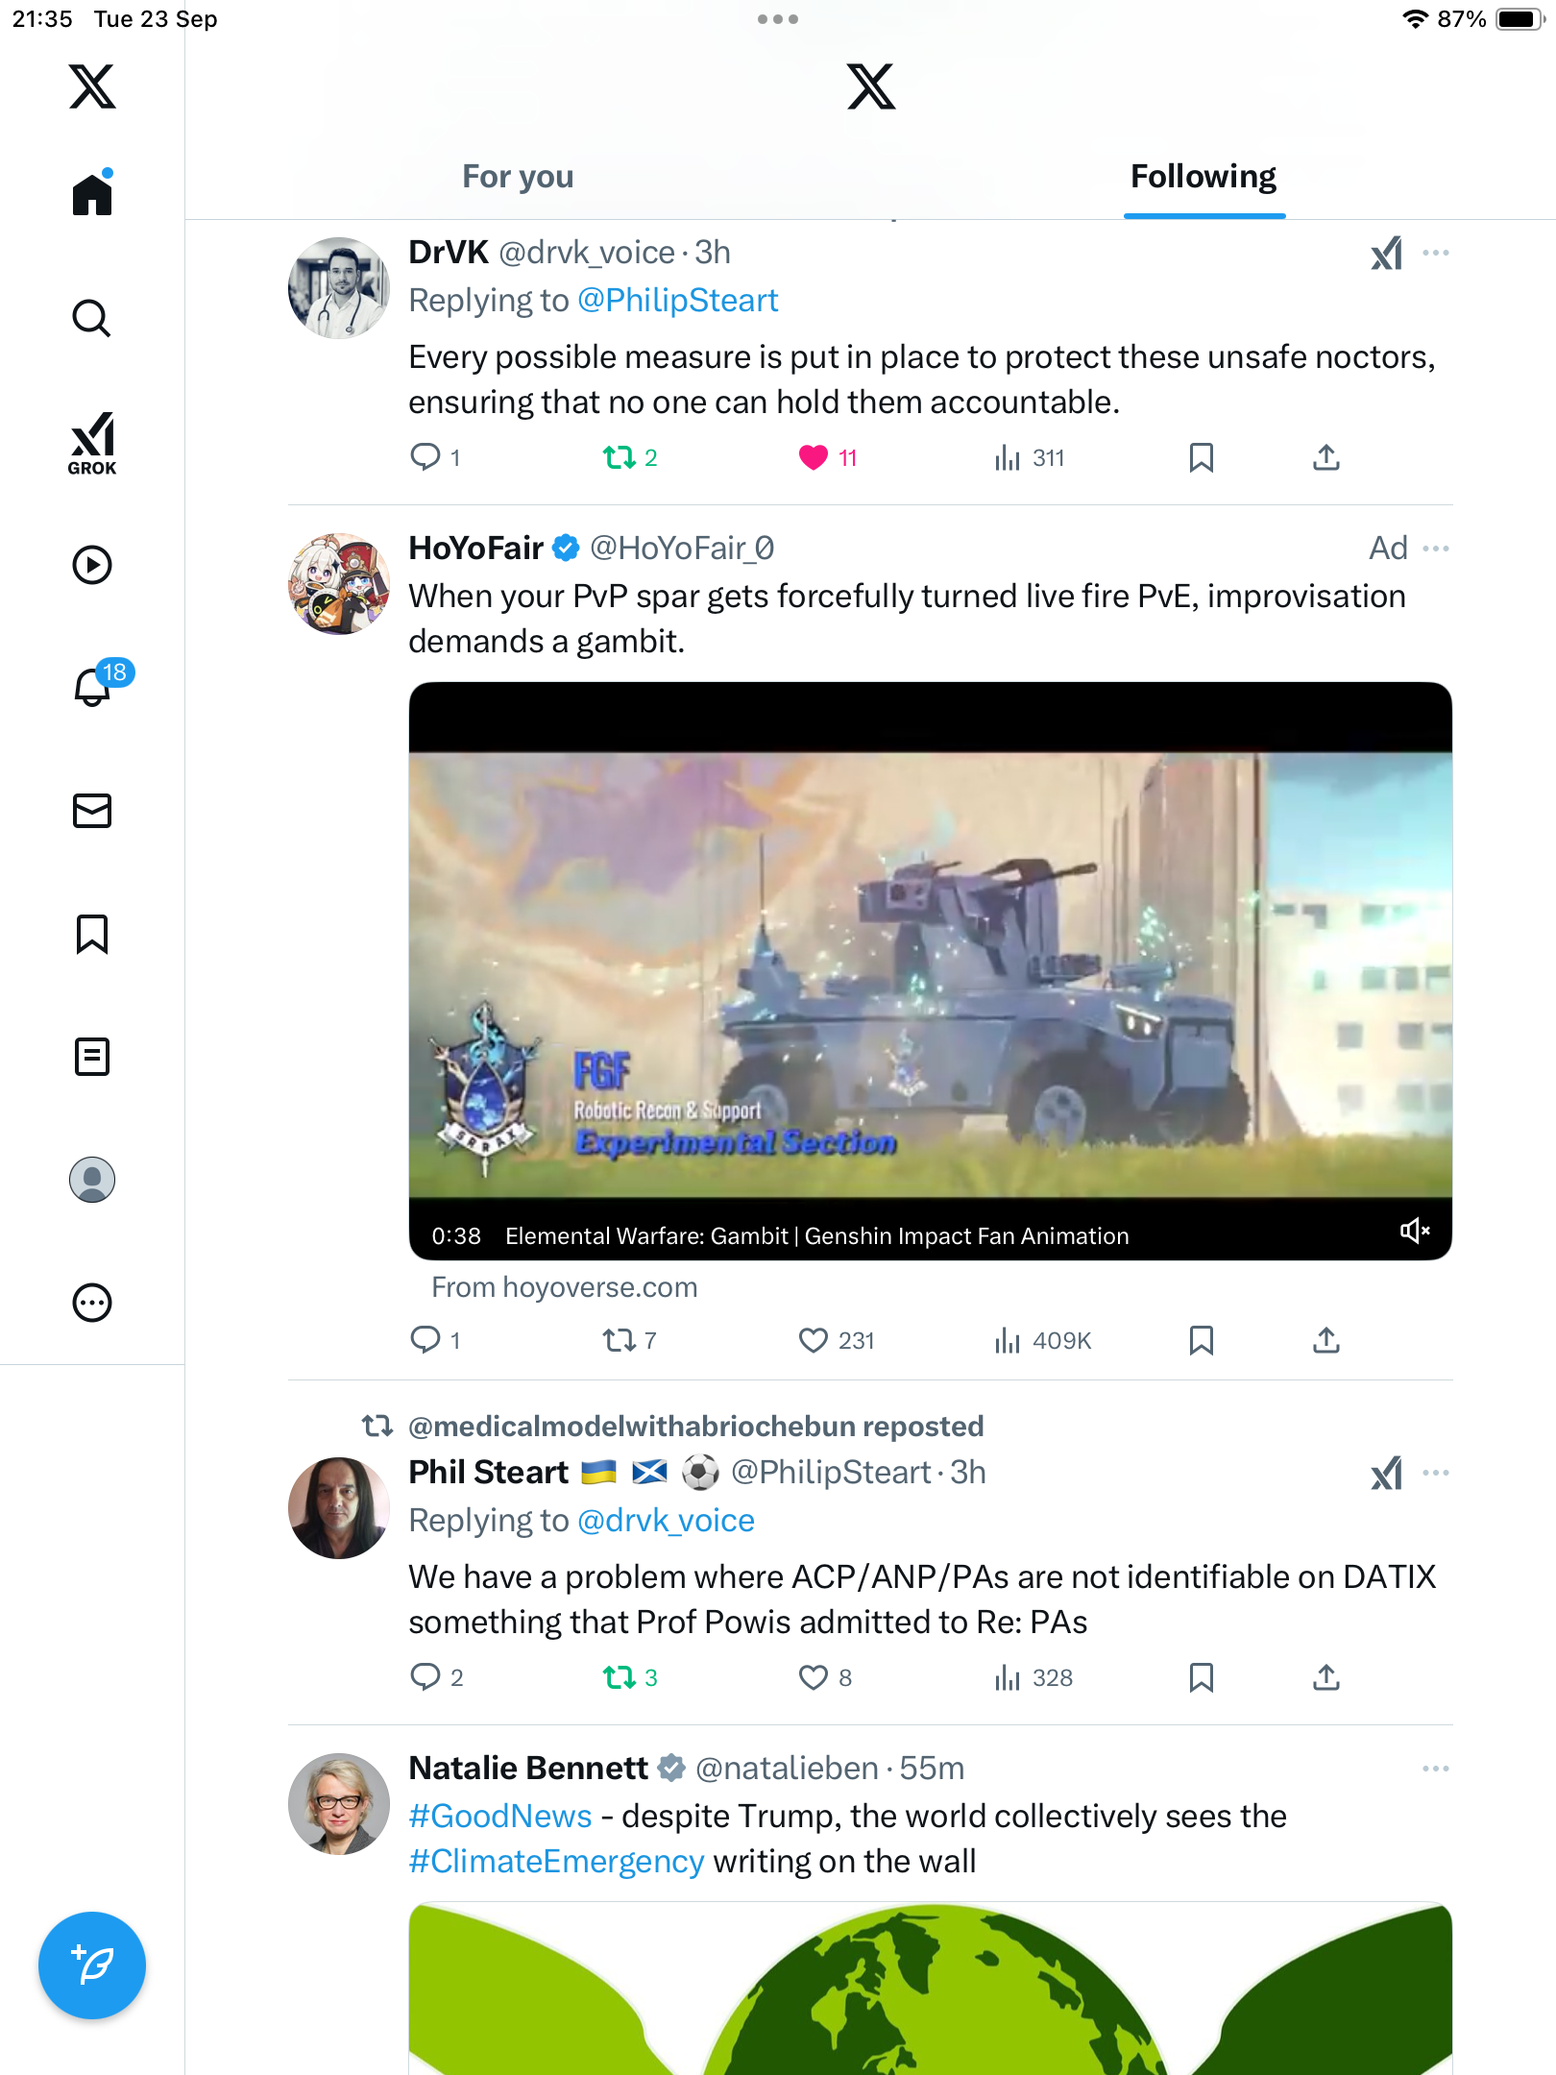Screen dimensions: 1556x2075
Task: Open Grok from the sidebar
Action: [92, 443]
